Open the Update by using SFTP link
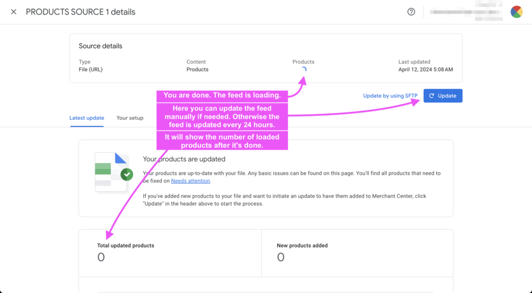 point(390,96)
